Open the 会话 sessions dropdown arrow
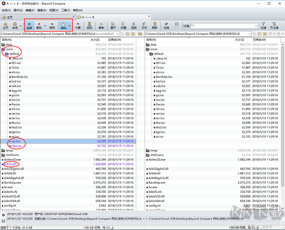 pos(20,26)
